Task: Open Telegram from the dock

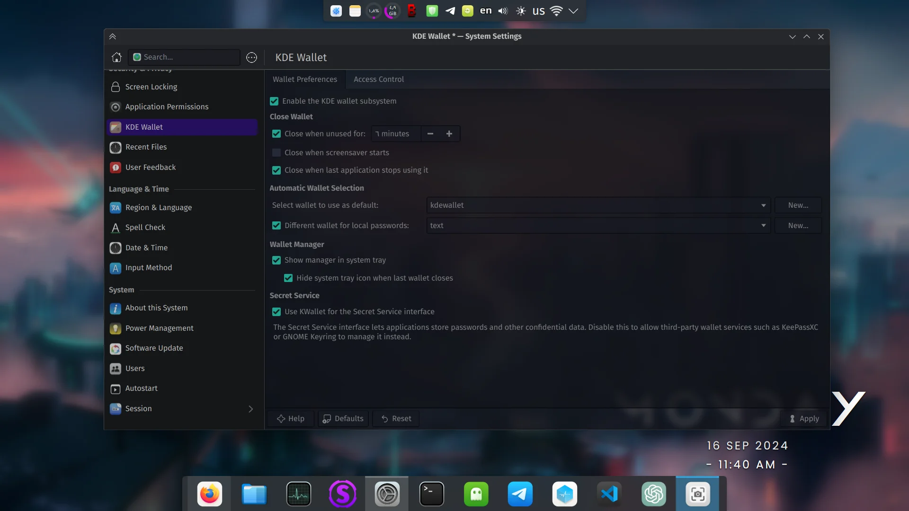Action: tap(520, 494)
